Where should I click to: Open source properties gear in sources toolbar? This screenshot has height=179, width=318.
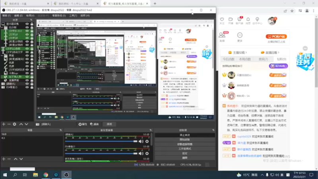click(14, 124)
